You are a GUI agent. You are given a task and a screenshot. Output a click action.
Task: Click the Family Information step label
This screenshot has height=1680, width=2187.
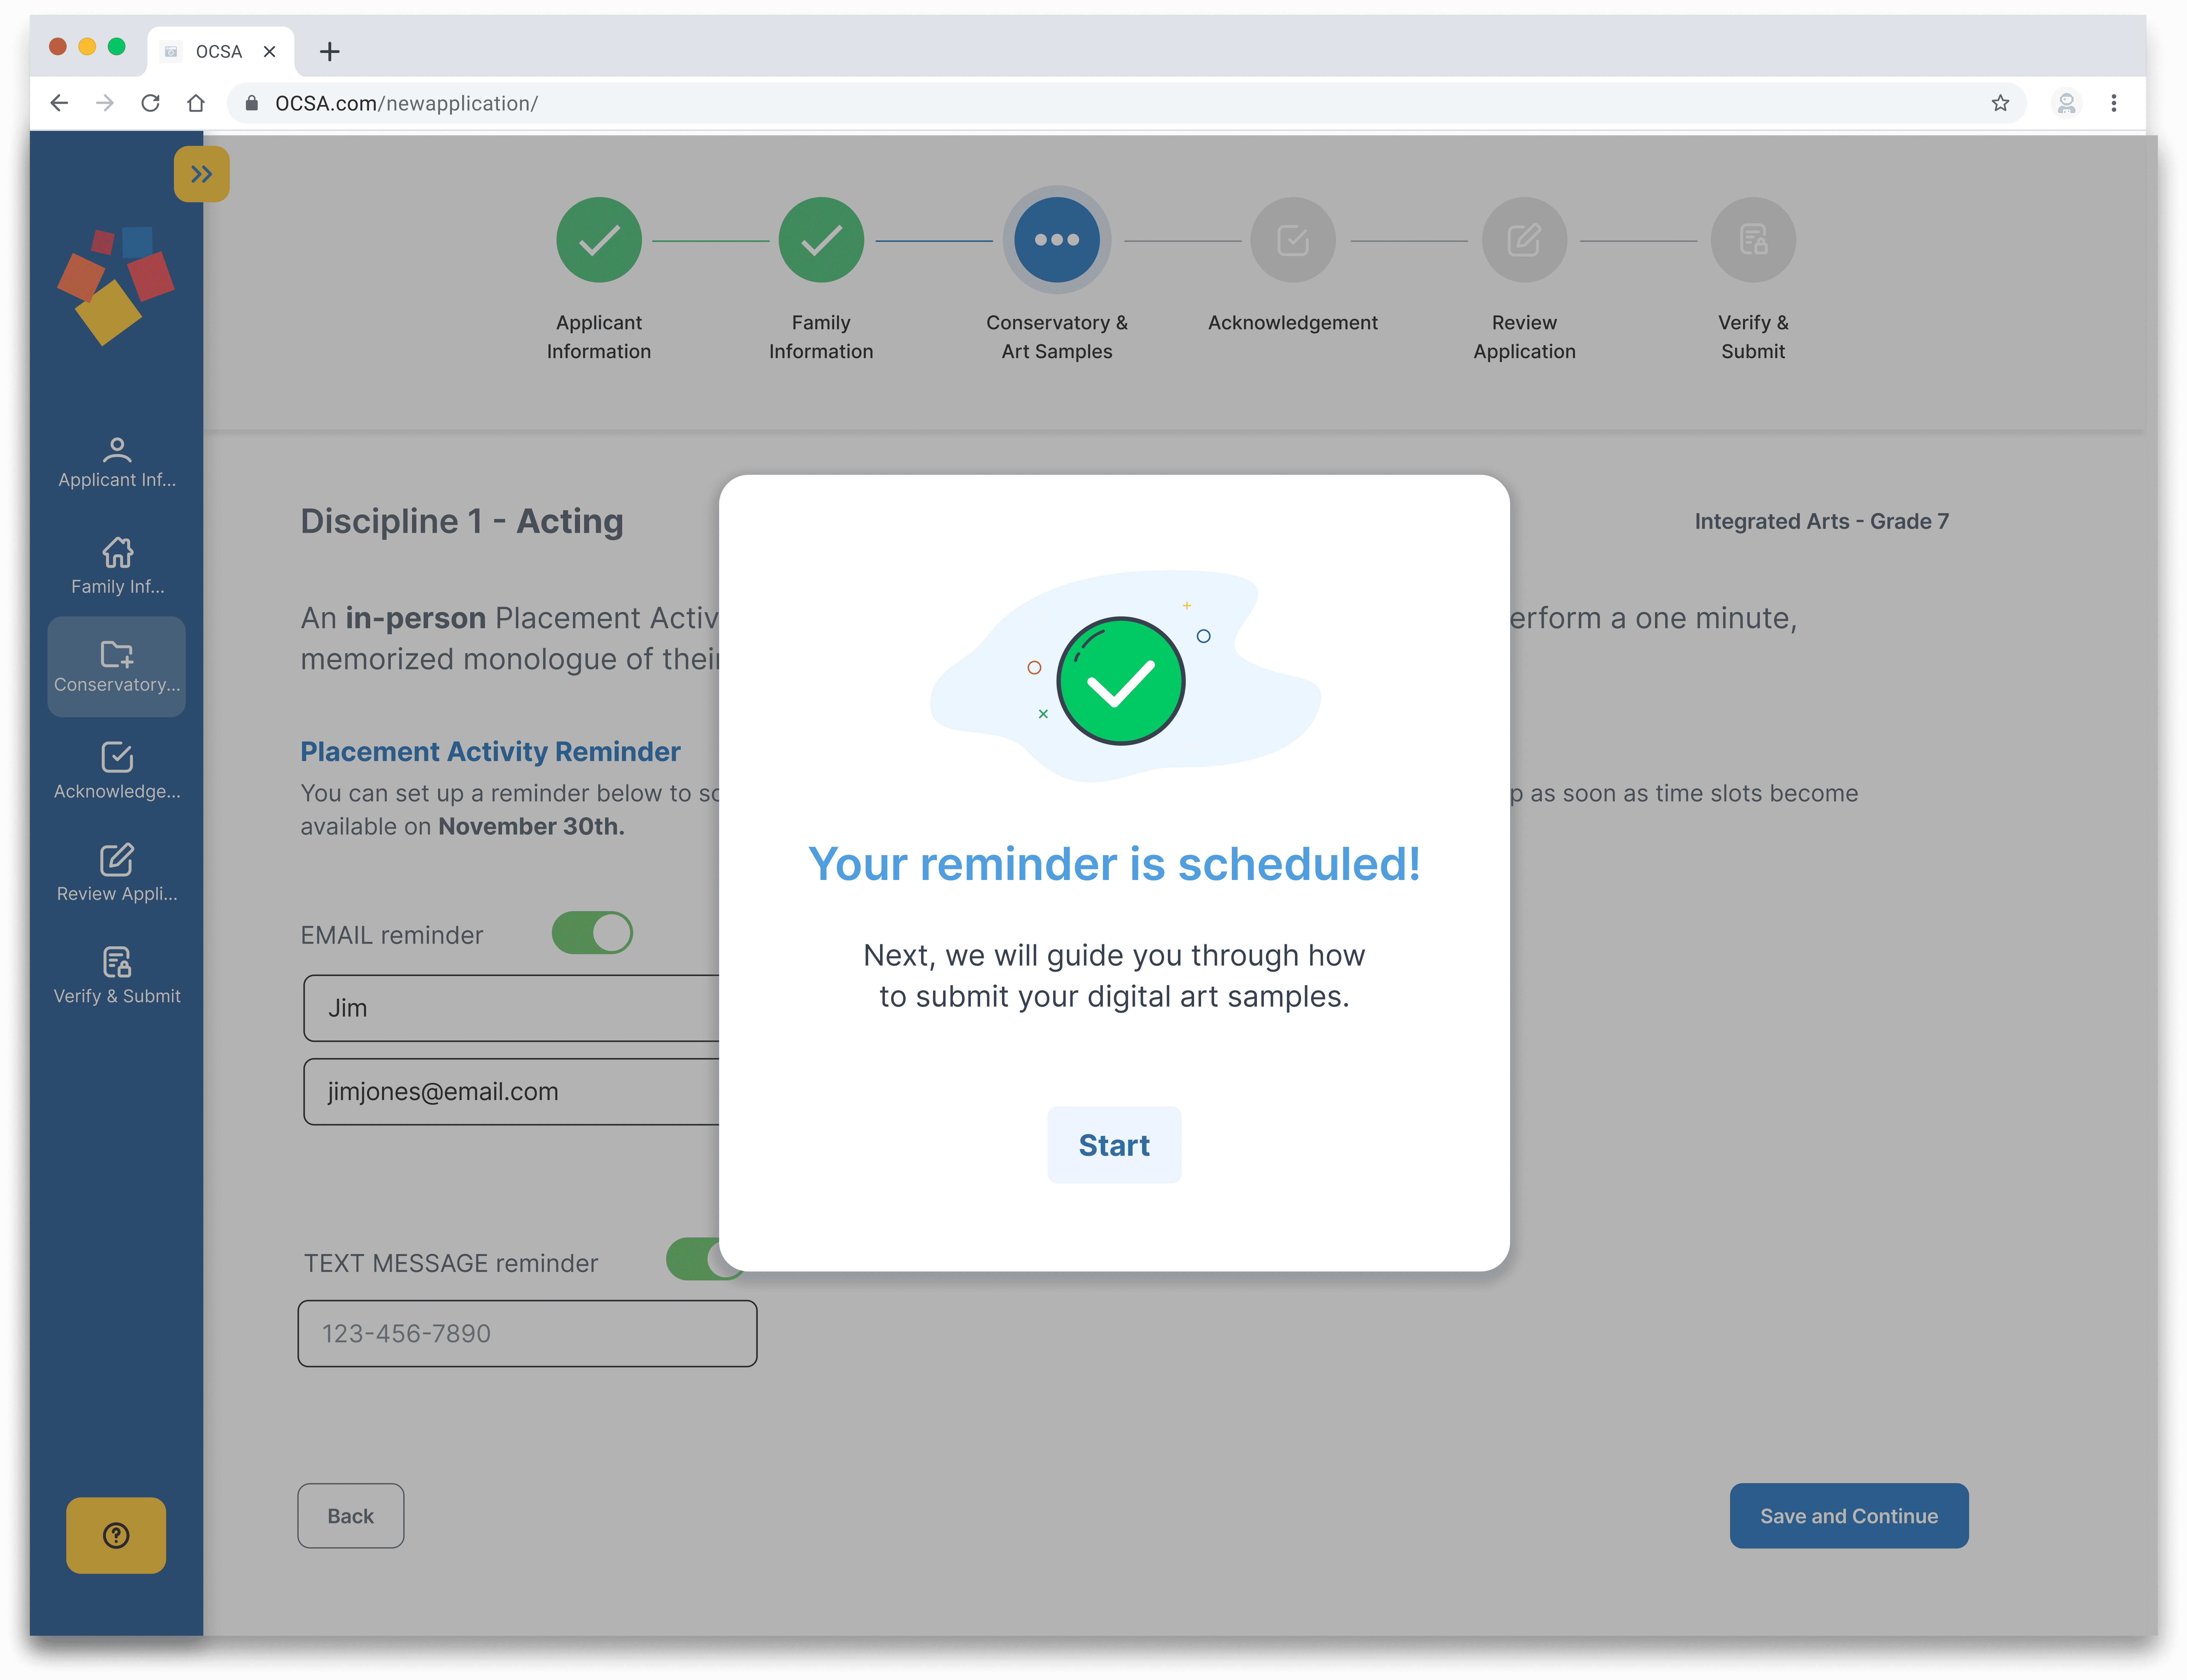pyautogui.click(x=821, y=337)
